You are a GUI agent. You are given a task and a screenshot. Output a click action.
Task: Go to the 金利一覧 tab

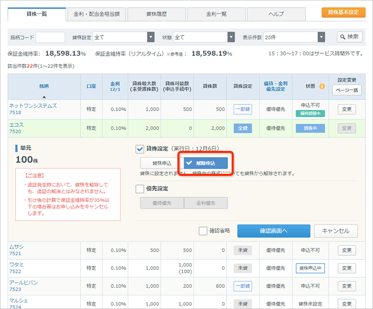pos(216,14)
